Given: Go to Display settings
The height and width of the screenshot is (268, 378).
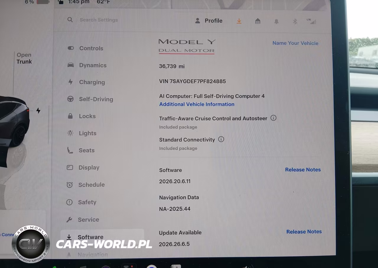Looking at the screenshot, I should pyautogui.click(x=83, y=168).
